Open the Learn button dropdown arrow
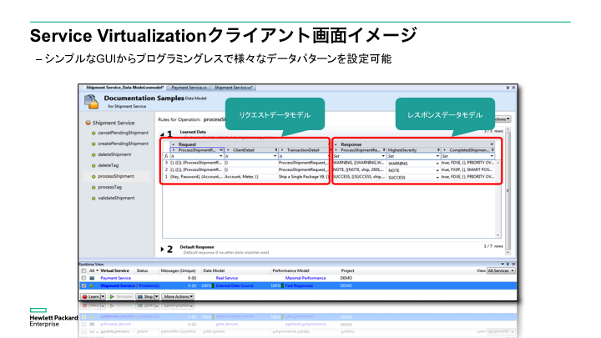Image resolution: width=601 pixels, height=338 pixels. [103, 296]
